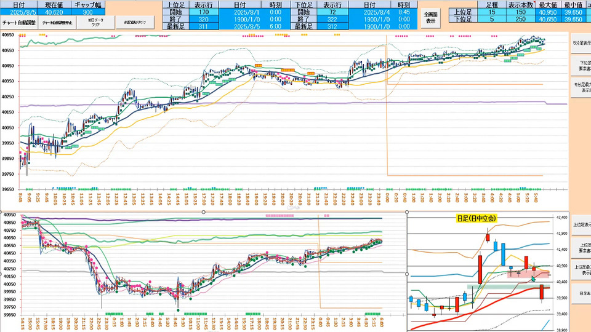This screenshot has height=332, width=591.
Task: Click the 上位足最大 表示 button
Action: pos(581,270)
